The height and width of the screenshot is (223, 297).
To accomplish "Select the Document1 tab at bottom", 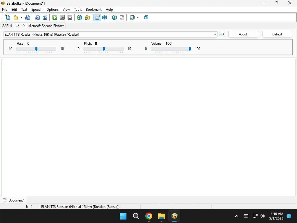I will tap(14, 200).
